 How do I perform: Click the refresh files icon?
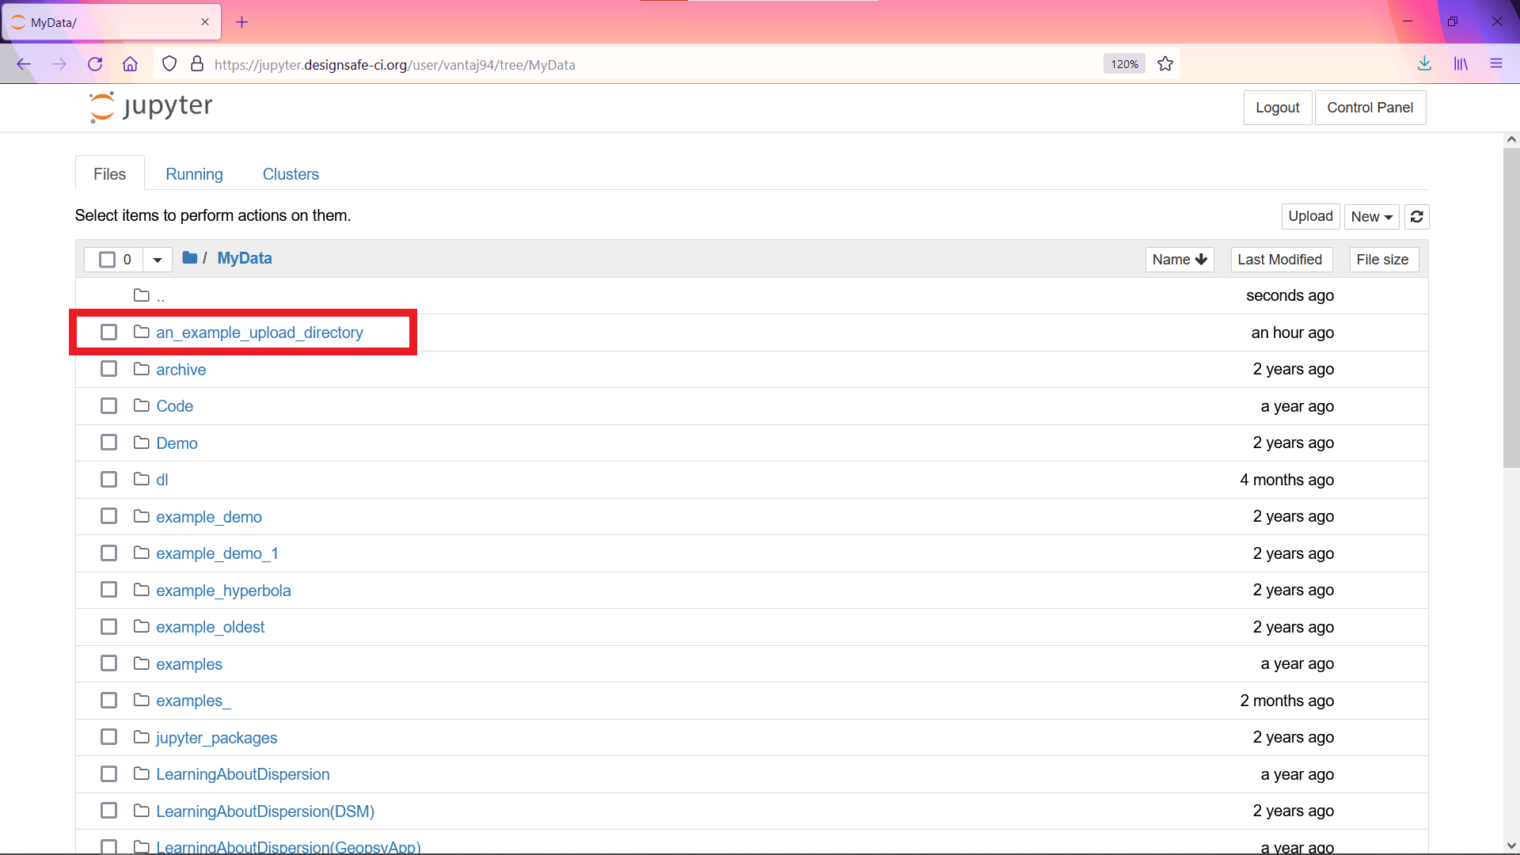coord(1416,216)
